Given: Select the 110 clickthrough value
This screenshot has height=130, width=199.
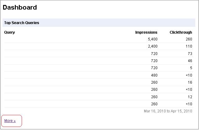Looking at the screenshot, I should click(x=189, y=46).
